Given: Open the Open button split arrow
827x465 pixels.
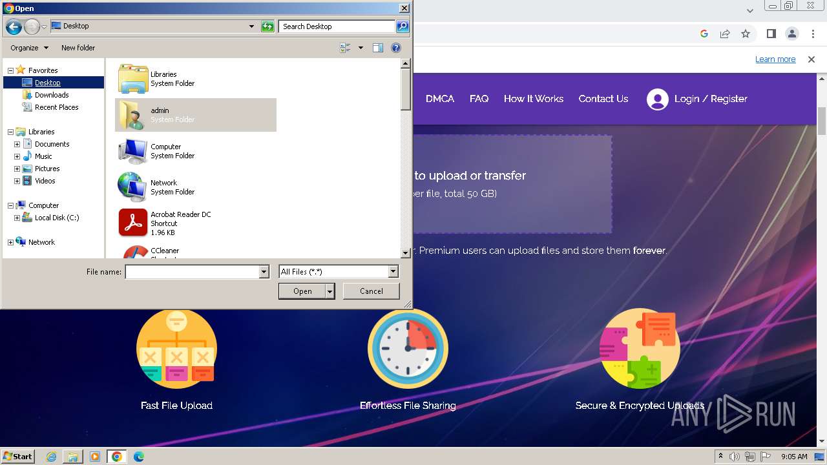Looking at the screenshot, I should 330,291.
